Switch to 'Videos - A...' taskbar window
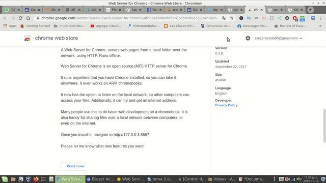This screenshot has width=326, height=183. pos(222,179)
